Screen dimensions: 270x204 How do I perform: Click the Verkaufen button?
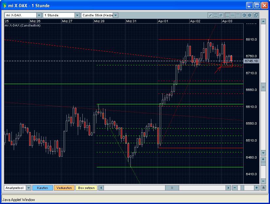tap(64, 188)
